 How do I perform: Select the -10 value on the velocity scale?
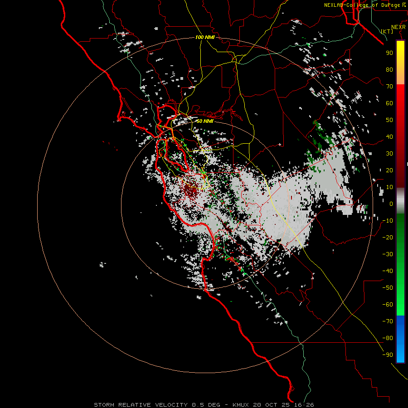388,221
